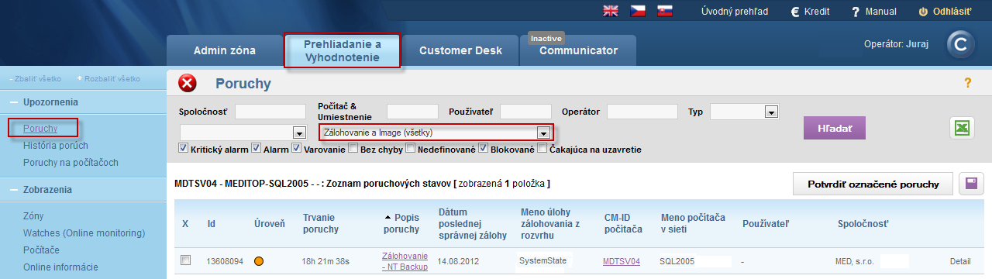Toggle Nedefinované checkbox
This screenshot has height=279, width=992.
click(x=410, y=148)
